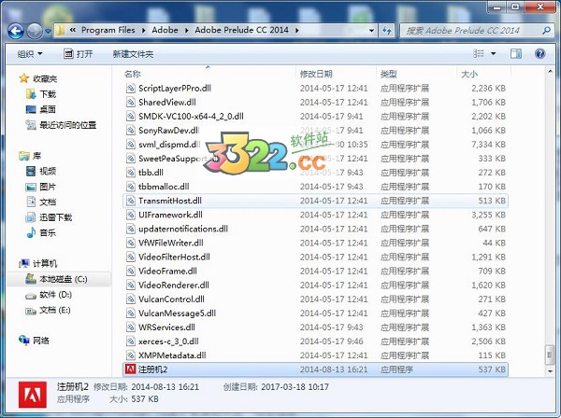
Task: Open the 组织 menu
Action: pos(30,54)
